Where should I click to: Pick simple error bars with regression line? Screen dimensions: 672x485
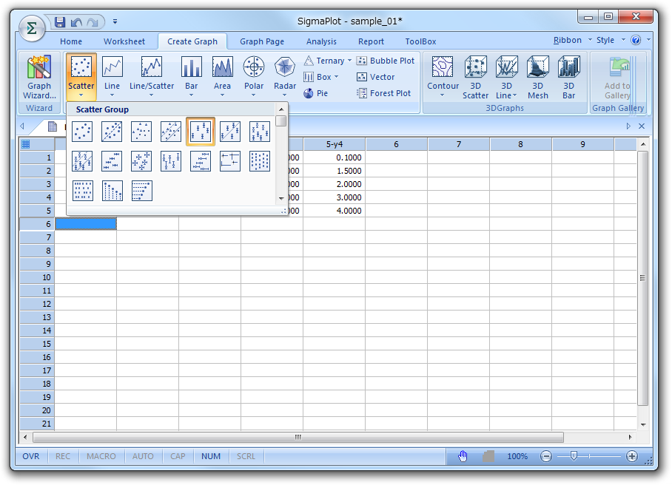point(230,132)
